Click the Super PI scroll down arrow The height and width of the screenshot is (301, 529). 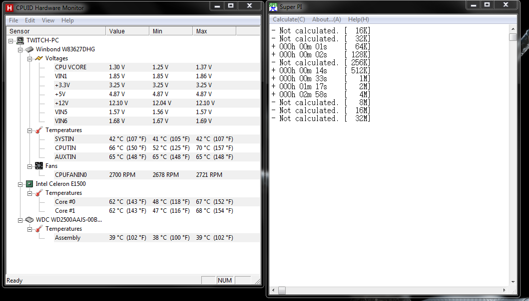click(513, 282)
